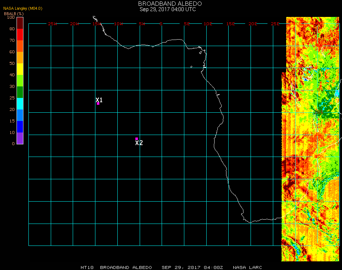Image resolution: width=342 pixels, height=270 pixels.
Task: Select the dark green 25-30 colorbar swatch
Action: coord(20,92)
